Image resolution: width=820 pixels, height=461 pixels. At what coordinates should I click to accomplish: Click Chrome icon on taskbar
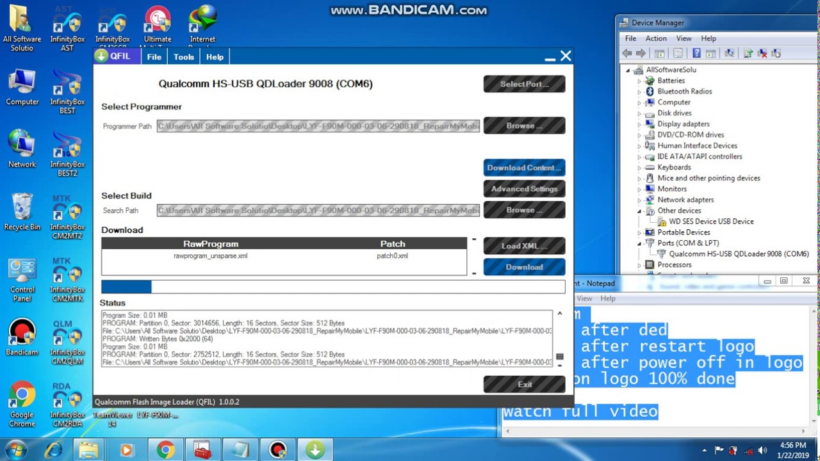[x=165, y=450]
